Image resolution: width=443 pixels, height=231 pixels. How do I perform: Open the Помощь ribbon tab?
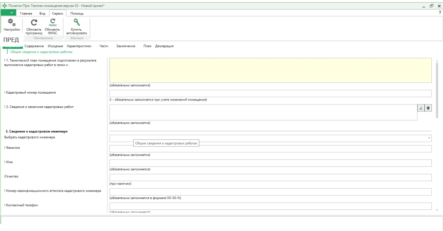pyautogui.click(x=77, y=14)
